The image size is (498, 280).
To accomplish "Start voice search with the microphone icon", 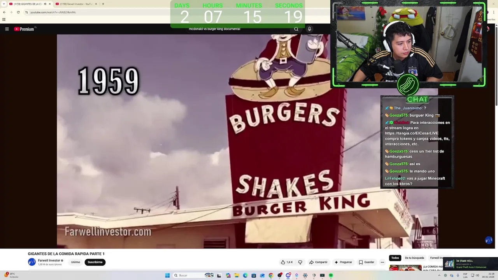I will (x=309, y=29).
